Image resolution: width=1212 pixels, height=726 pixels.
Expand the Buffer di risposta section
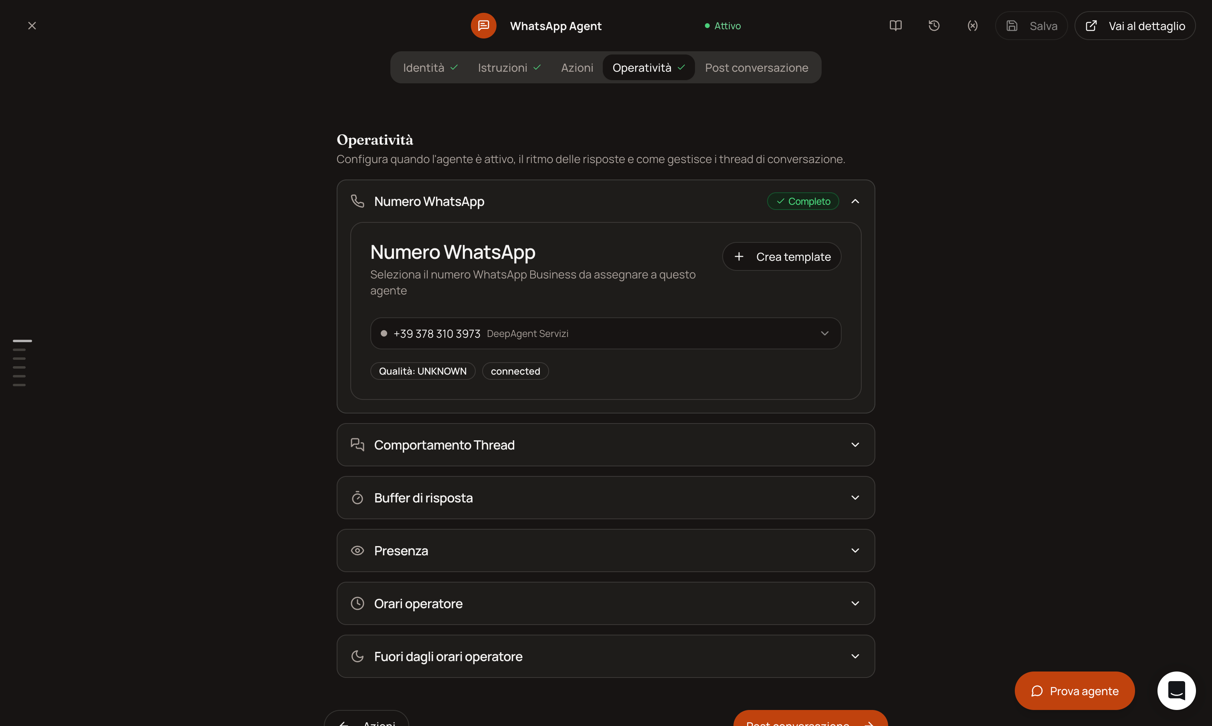(x=606, y=498)
